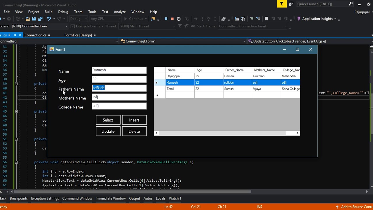This screenshot has width=373, height=210.
Task: Click the Quick Launch search box
Action: [325, 4]
